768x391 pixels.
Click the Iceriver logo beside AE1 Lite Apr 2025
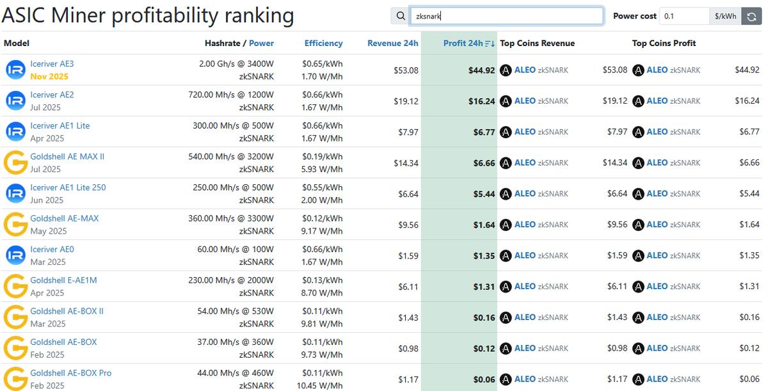[15, 131]
